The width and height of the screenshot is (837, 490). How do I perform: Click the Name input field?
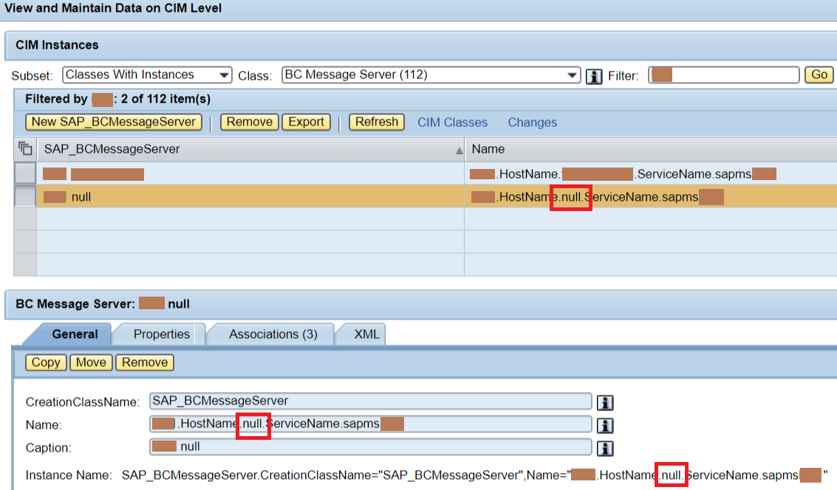click(x=370, y=424)
